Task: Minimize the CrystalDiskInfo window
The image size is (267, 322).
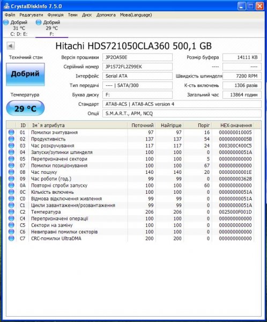Action: pyautogui.click(x=241, y=6)
